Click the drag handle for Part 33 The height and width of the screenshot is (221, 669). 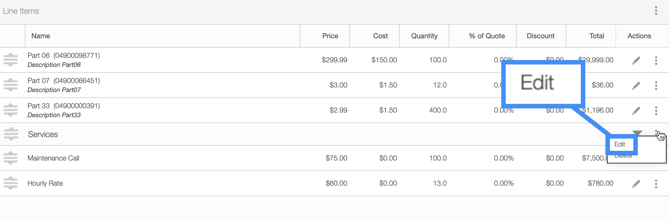pyautogui.click(x=11, y=110)
